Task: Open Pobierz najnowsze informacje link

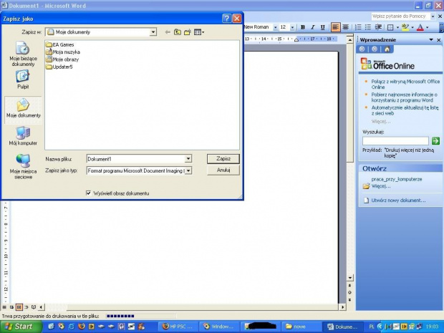Action: 405,97
